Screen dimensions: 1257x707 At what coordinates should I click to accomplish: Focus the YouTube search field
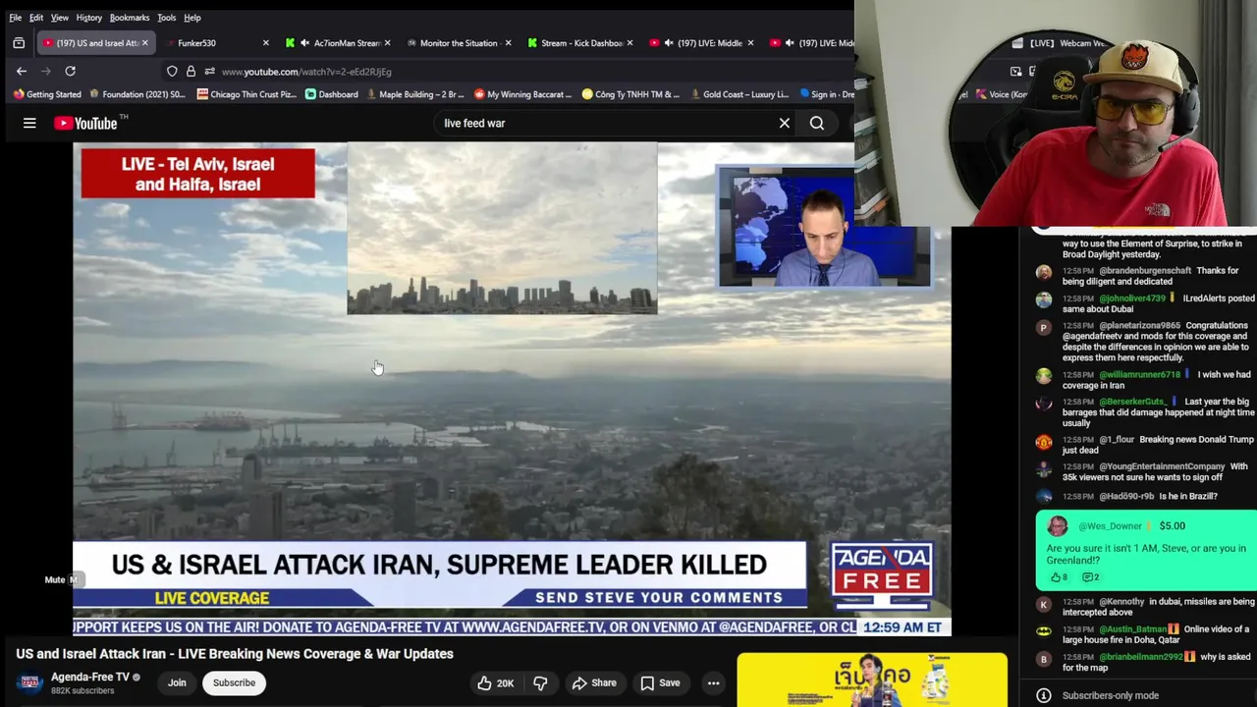[604, 124]
